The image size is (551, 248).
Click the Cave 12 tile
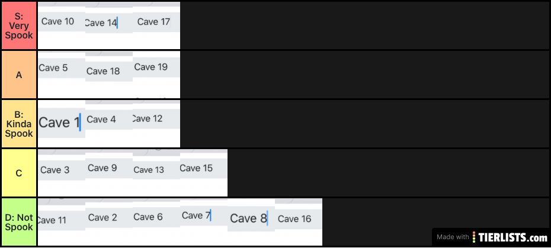point(156,124)
